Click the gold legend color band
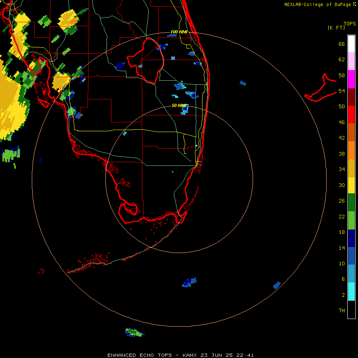 351,168
